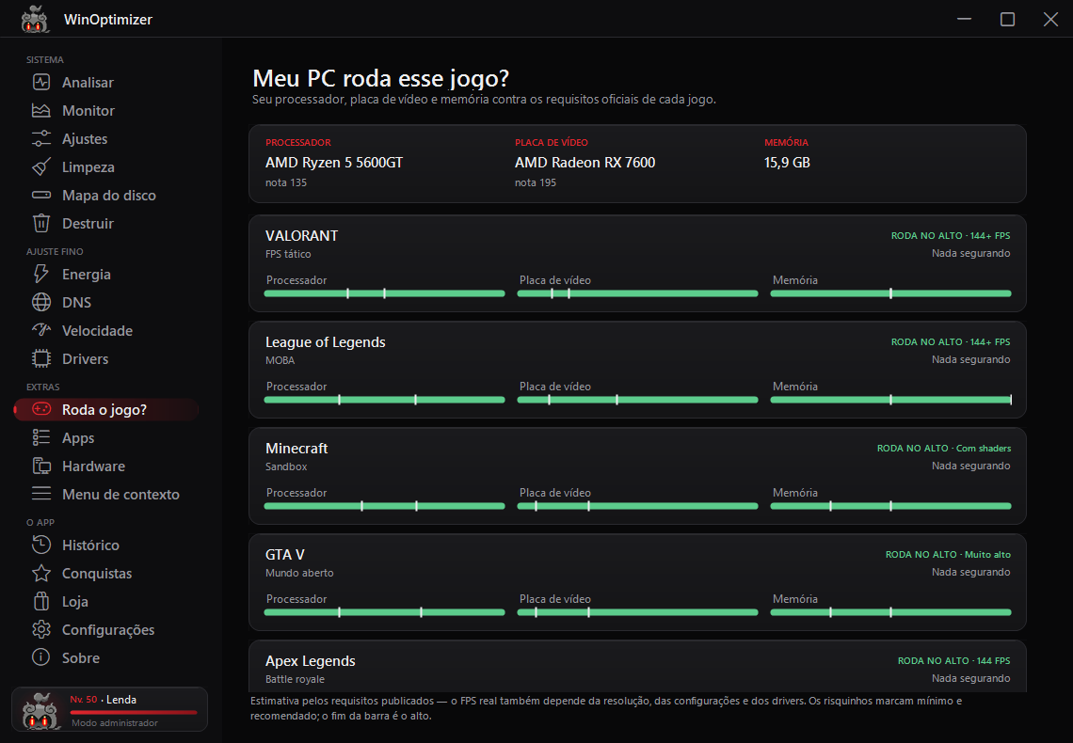This screenshot has width=1073, height=743.
Task: Click the 'Battle royale' genre label
Action: (x=295, y=679)
